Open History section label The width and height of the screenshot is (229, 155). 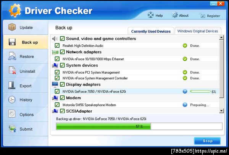point(26,100)
